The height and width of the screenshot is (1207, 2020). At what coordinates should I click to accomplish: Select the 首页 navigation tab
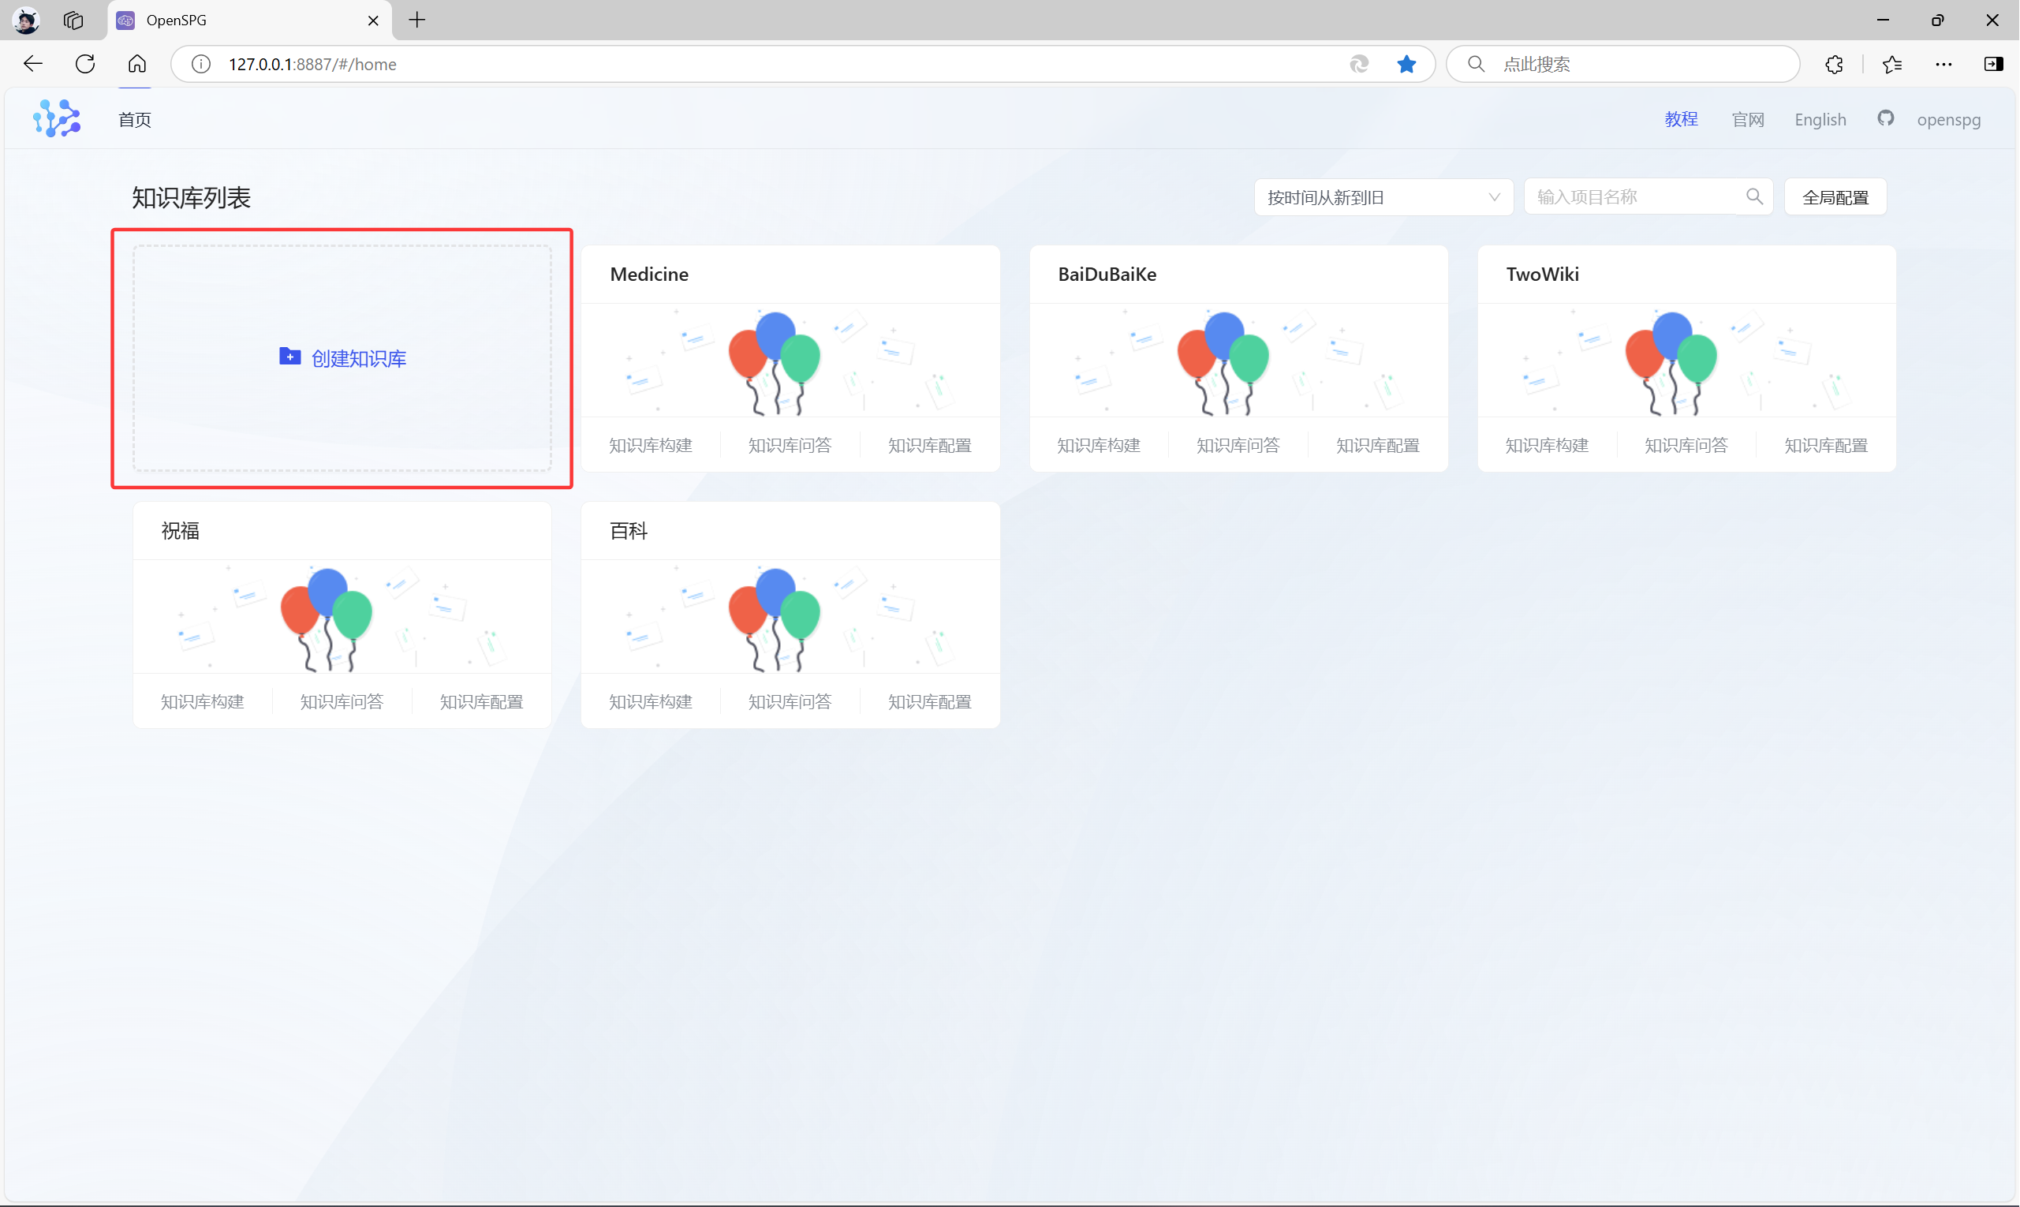[x=135, y=120]
